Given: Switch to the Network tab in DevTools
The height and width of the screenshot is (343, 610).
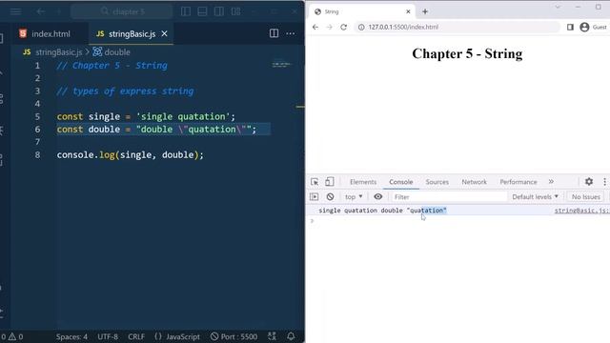Looking at the screenshot, I should coord(474,182).
